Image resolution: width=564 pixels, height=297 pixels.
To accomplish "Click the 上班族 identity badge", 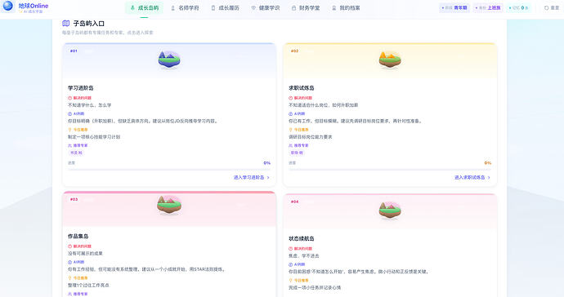I will coord(488,8).
